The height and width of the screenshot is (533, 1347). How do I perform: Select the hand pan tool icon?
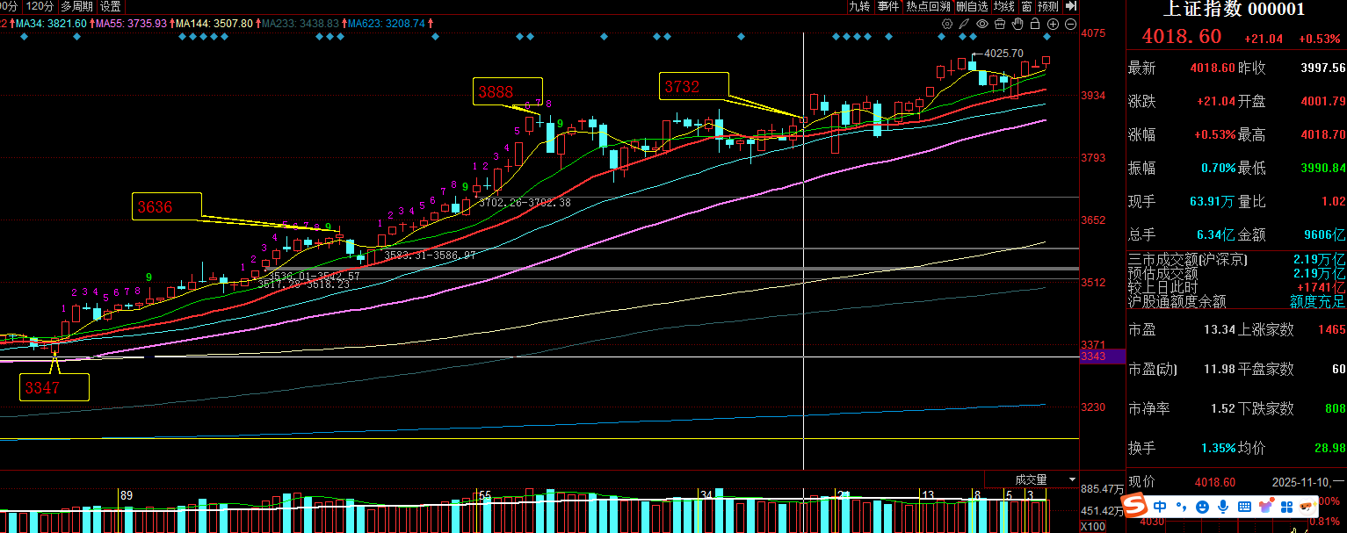tap(1017, 24)
